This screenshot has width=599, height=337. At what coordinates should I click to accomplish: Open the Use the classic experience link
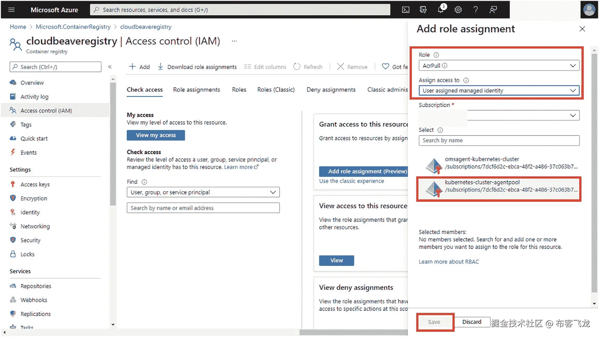pos(351,181)
